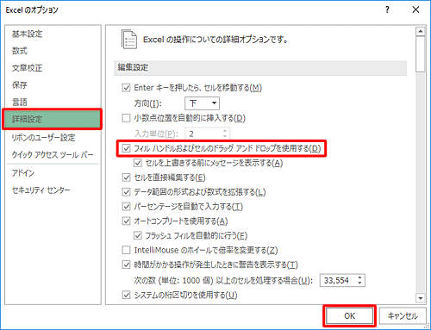The width and height of the screenshot is (431, 330).
Task: Enable IntelliMouse のホイールで倍率を変更する checkbox
Action: (x=126, y=250)
